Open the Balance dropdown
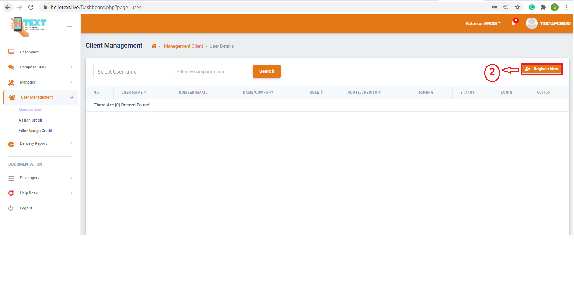The width and height of the screenshot is (574, 294). 483,23
